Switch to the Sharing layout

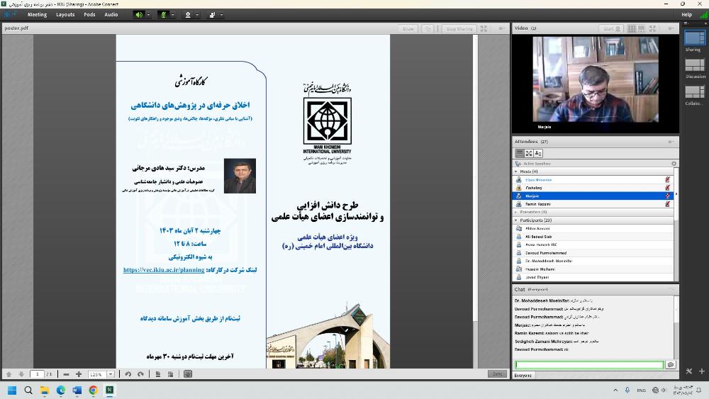(x=694, y=39)
